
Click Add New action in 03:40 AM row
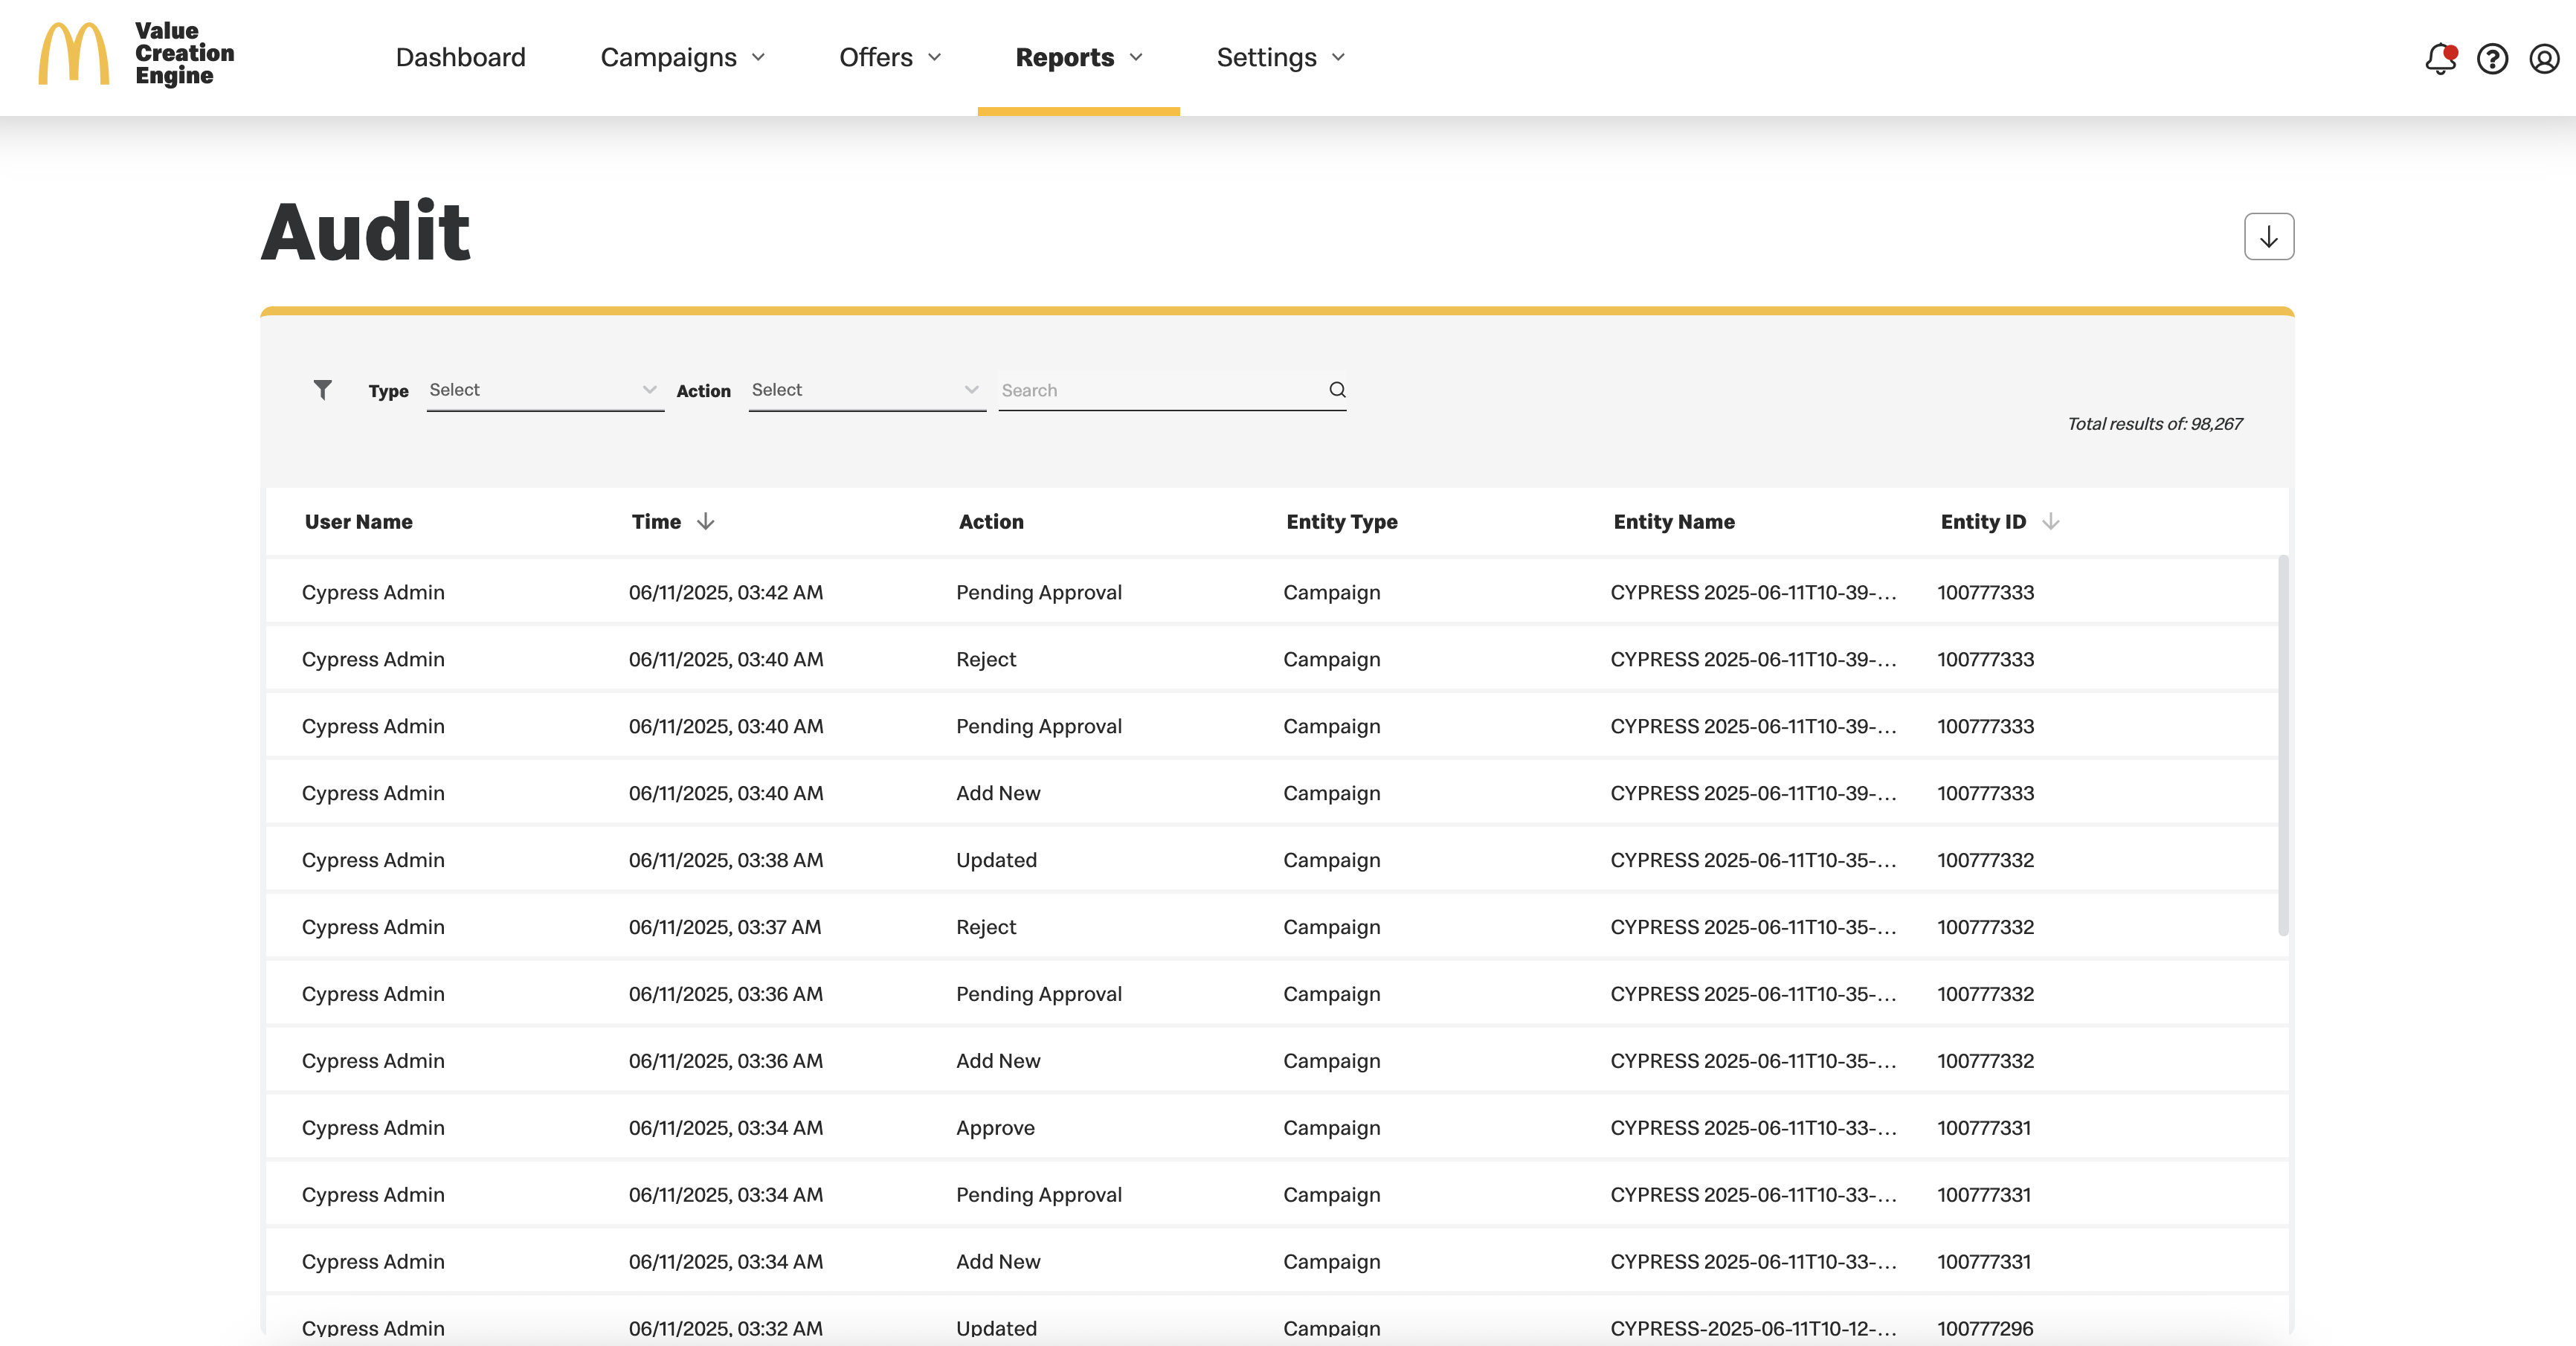pyautogui.click(x=998, y=793)
